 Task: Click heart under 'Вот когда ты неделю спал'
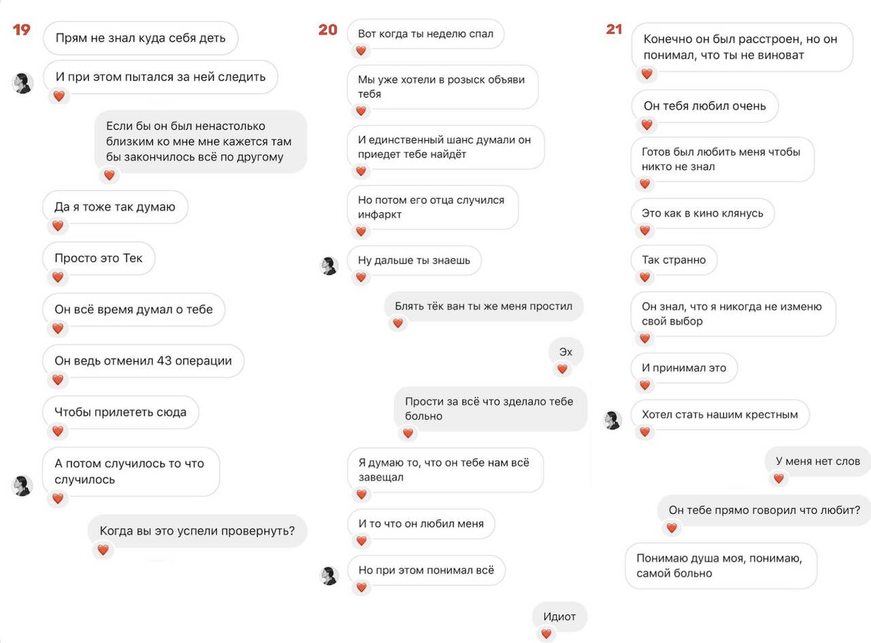click(x=361, y=51)
